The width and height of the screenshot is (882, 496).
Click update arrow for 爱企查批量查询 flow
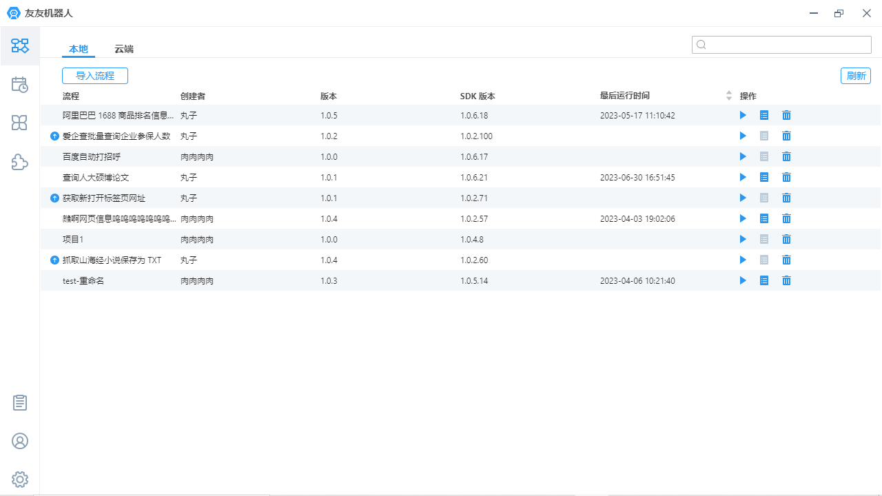[55, 136]
